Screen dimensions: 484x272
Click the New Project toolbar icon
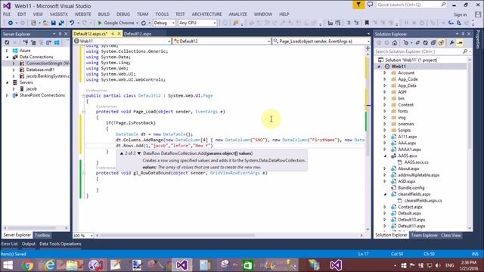(x=33, y=23)
